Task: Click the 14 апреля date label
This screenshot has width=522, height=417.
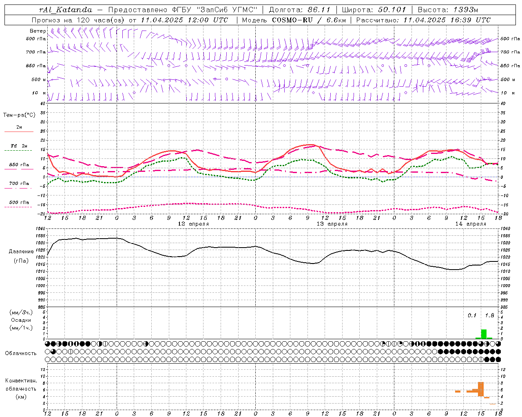Action: pyautogui.click(x=471, y=224)
